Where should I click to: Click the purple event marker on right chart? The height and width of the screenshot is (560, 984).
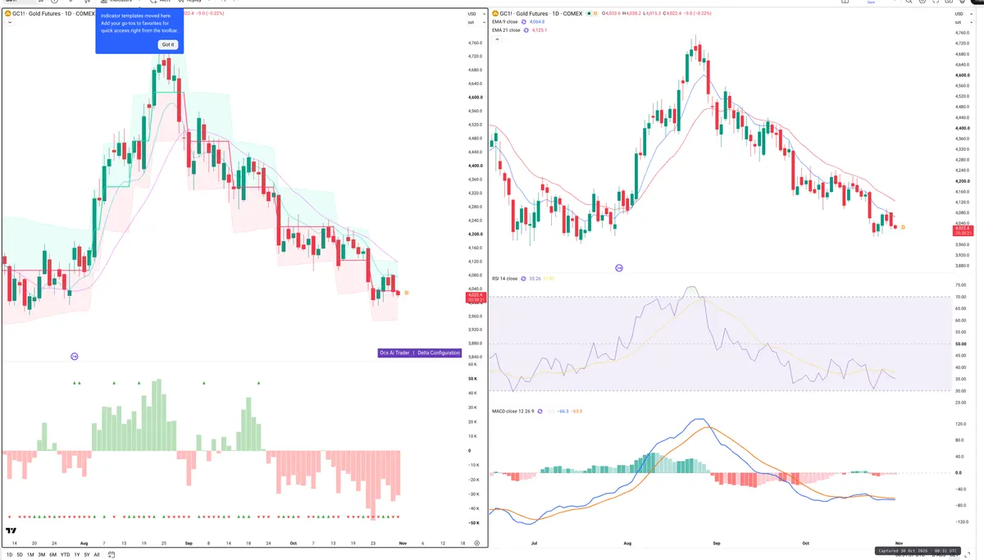coord(619,268)
